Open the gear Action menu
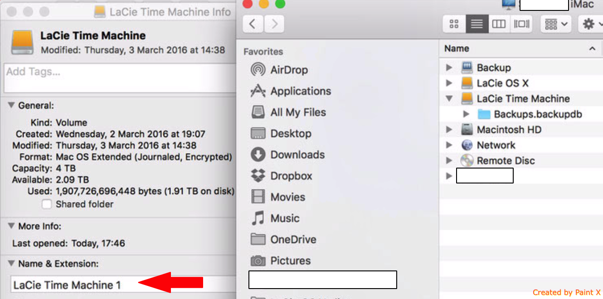The width and height of the screenshot is (603, 299). [x=591, y=24]
